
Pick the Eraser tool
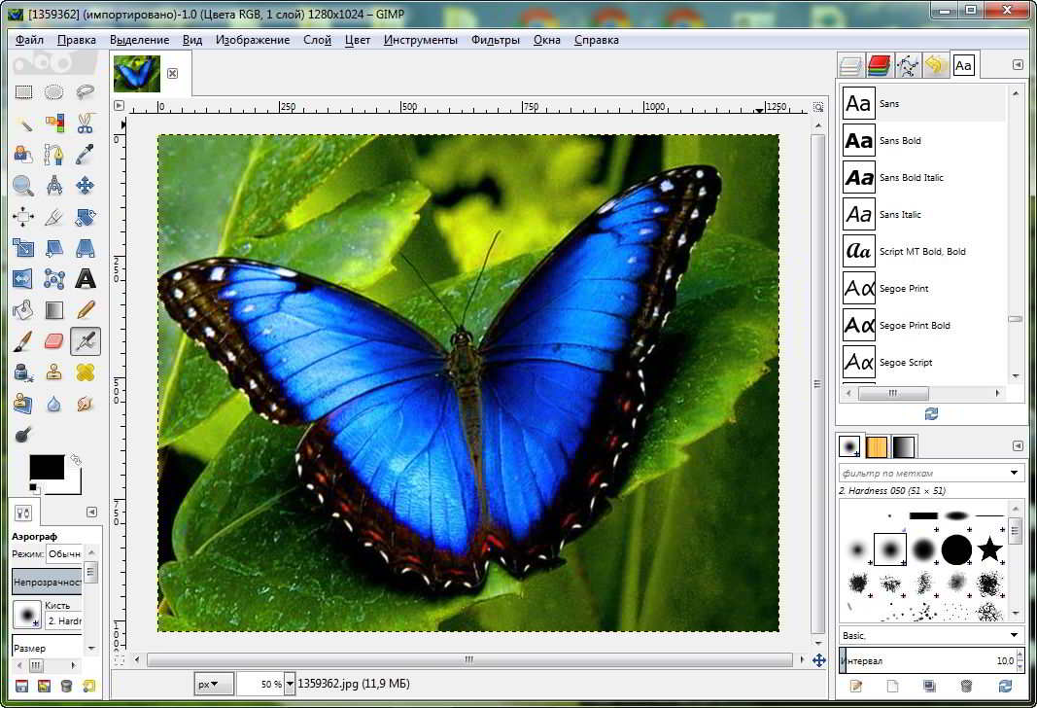point(54,341)
